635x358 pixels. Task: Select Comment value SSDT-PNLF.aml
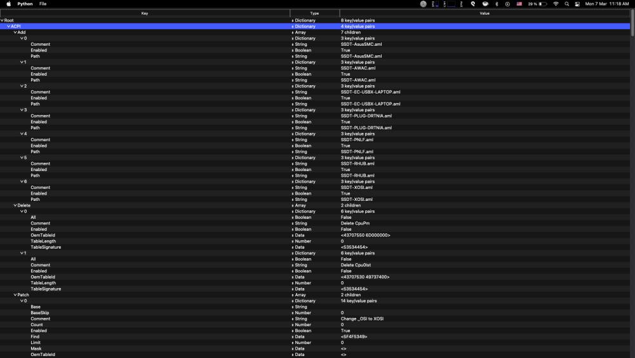[x=357, y=139]
